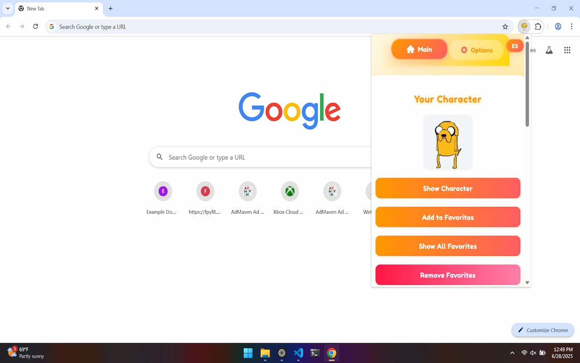Click the Show Character button
580x363 pixels.
pyautogui.click(x=448, y=188)
